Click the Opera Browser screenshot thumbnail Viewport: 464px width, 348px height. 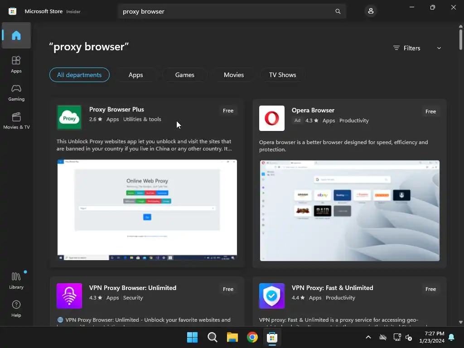350,211
